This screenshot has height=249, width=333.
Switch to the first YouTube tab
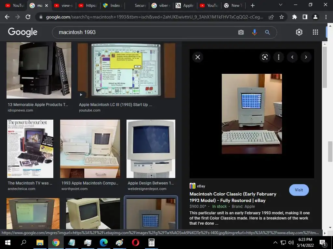coord(14,6)
